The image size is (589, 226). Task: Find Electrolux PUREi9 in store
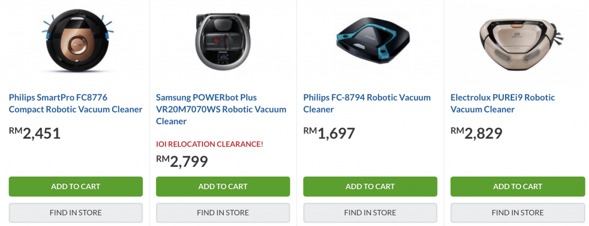pyautogui.click(x=518, y=213)
